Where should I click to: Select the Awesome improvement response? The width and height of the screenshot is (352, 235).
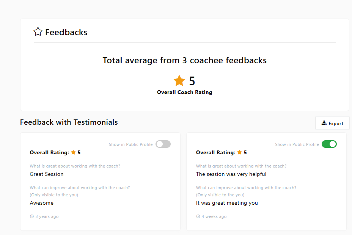tap(42, 203)
